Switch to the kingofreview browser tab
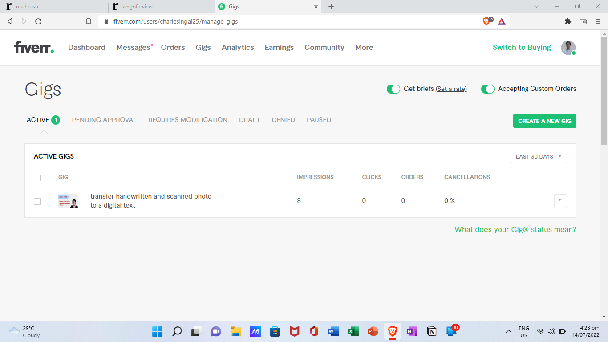 pyautogui.click(x=161, y=7)
